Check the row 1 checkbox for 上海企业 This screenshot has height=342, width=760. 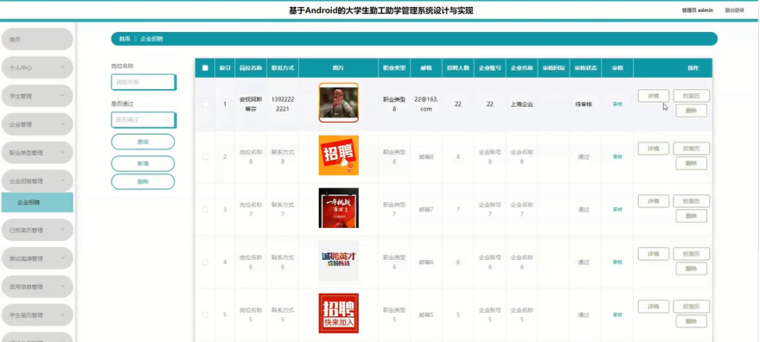(x=205, y=104)
